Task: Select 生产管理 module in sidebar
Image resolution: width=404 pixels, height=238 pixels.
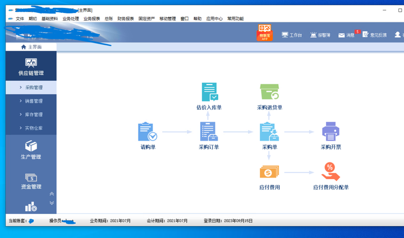Action: point(31,150)
